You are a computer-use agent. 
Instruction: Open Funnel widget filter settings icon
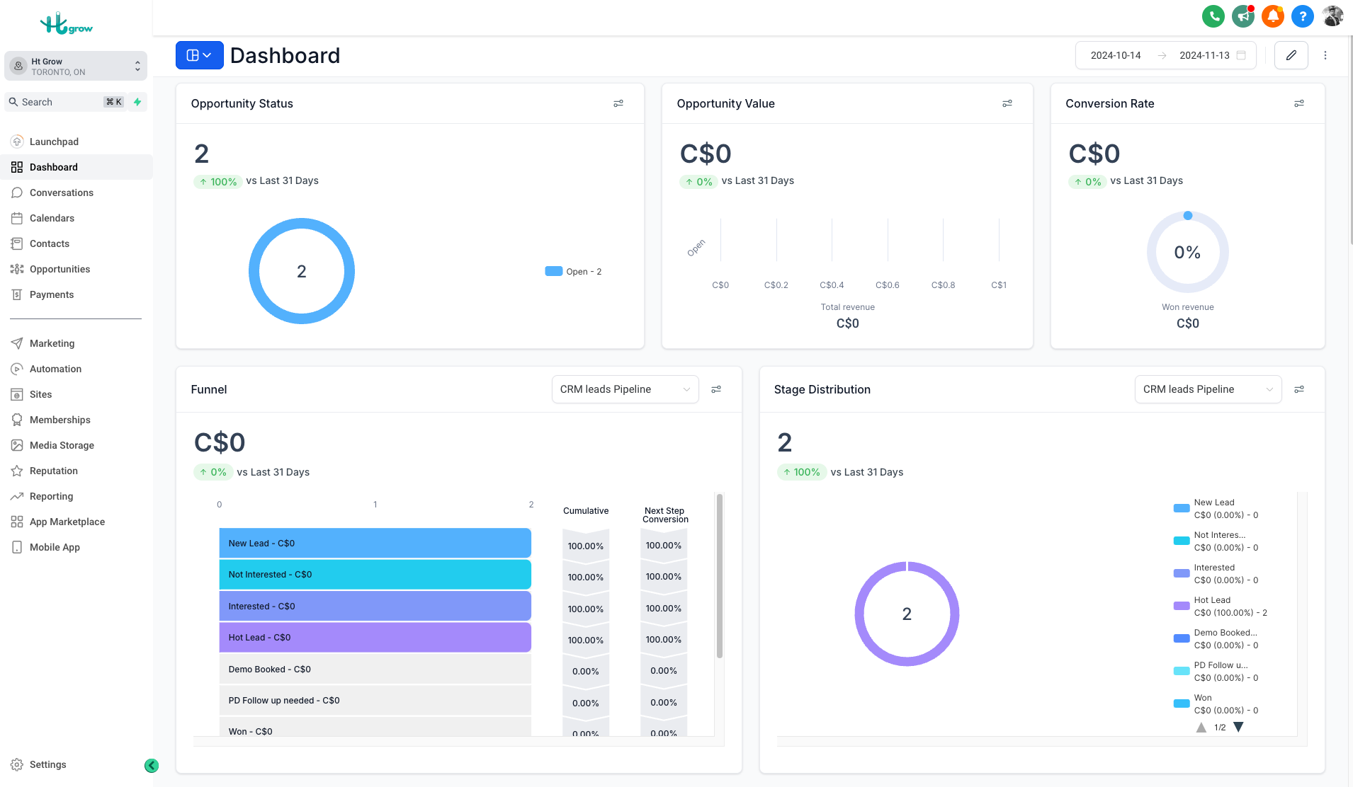(x=716, y=389)
